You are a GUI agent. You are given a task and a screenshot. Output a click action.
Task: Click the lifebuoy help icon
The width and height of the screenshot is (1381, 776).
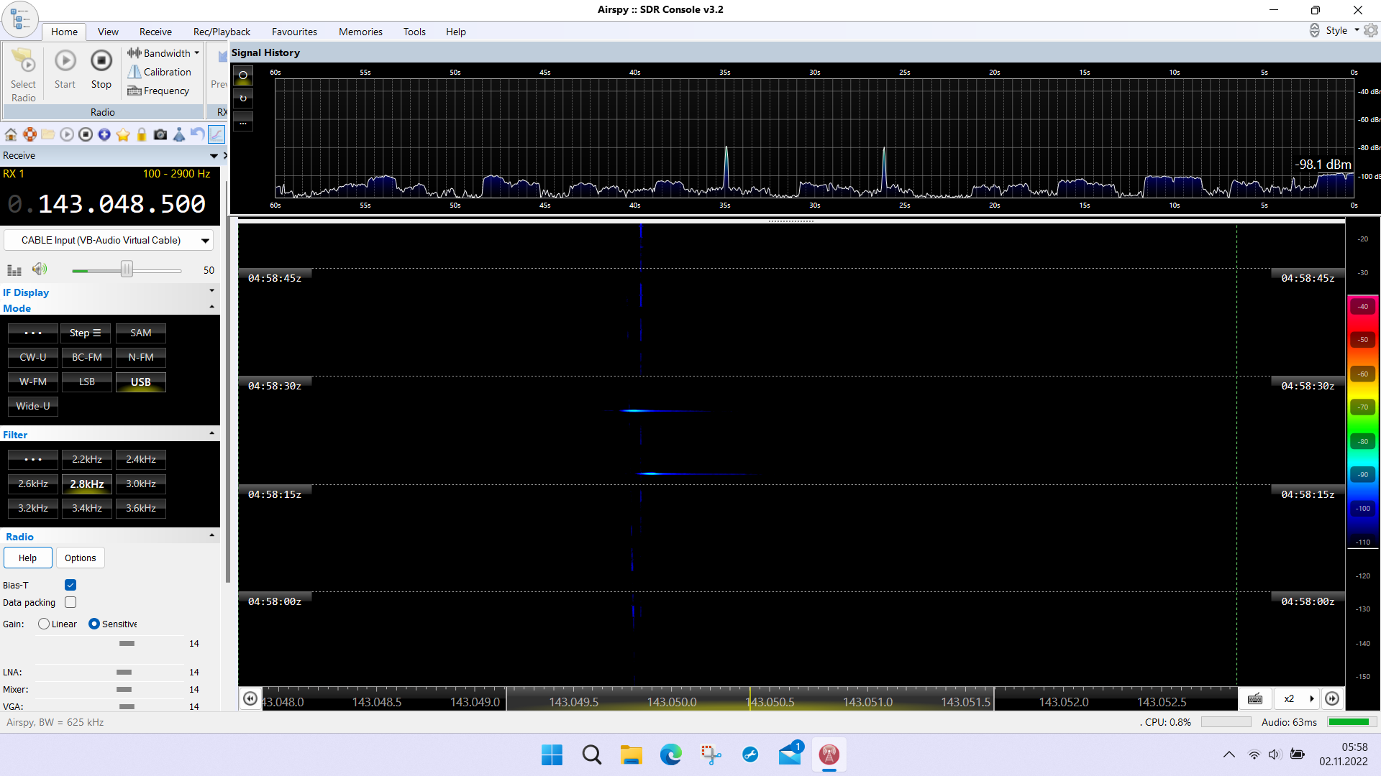click(x=29, y=134)
